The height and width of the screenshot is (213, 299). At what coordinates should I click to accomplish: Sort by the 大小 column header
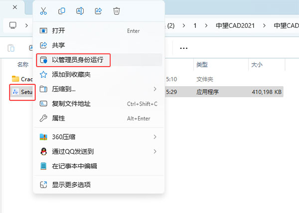coord(257,65)
